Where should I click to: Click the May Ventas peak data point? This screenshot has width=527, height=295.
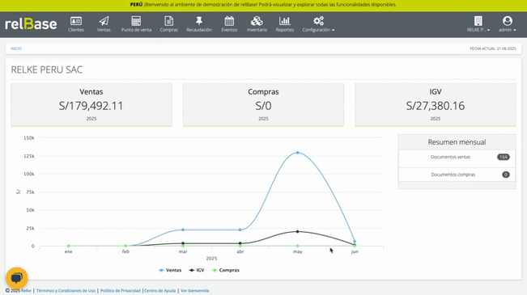point(297,153)
